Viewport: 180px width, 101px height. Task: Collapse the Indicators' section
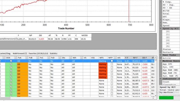click(x=161, y=79)
